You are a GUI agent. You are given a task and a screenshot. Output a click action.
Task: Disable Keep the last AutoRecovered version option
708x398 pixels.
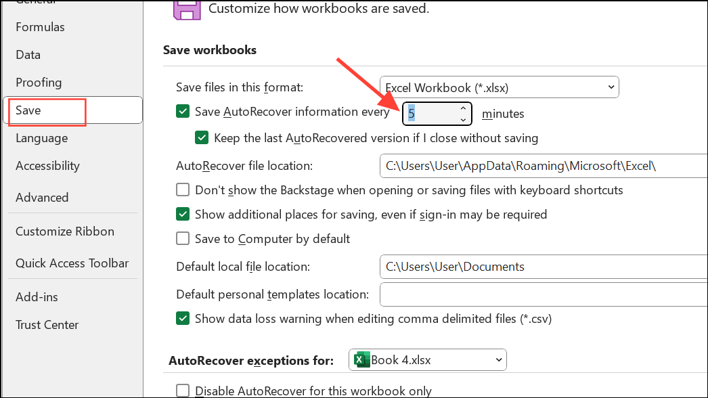click(201, 137)
